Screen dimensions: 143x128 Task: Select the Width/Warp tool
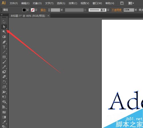tap(4, 92)
